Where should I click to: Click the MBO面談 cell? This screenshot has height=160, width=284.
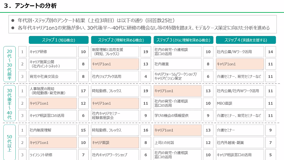240,103
